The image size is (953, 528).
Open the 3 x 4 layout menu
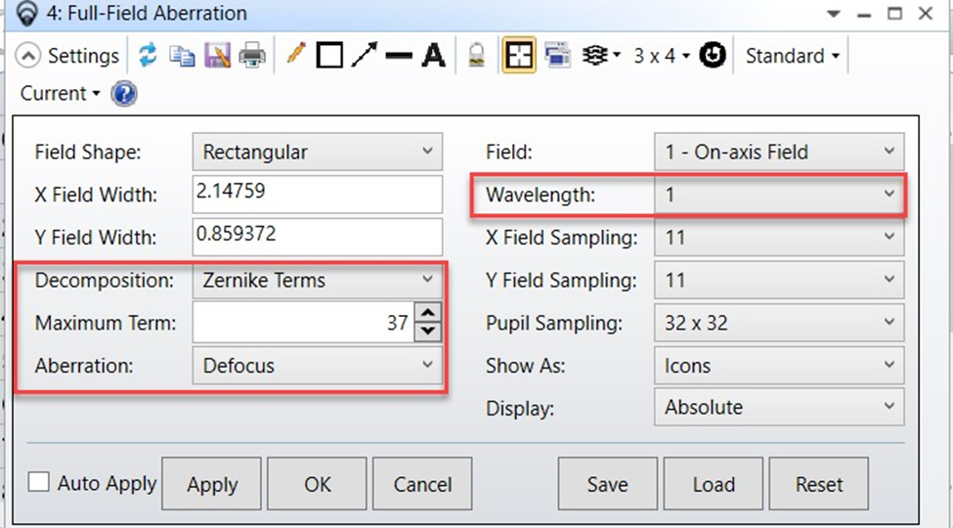pos(661,56)
